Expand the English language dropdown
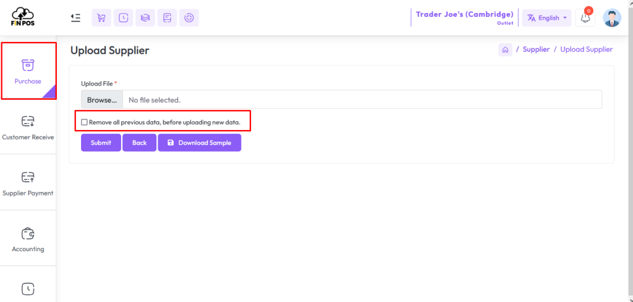The height and width of the screenshot is (302, 633). pyautogui.click(x=546, y=18)
